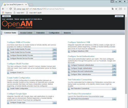This screenshot has height=108, width=128.
Task: Open a new browser tab
Action: (x=31, y=5)
